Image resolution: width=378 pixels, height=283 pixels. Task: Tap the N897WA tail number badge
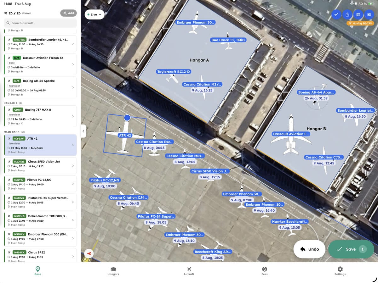coord(19,40)
